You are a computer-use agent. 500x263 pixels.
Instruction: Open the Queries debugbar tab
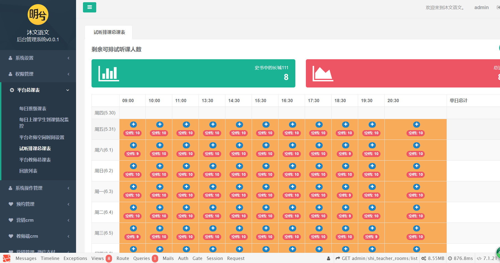(x=145, y=258)
